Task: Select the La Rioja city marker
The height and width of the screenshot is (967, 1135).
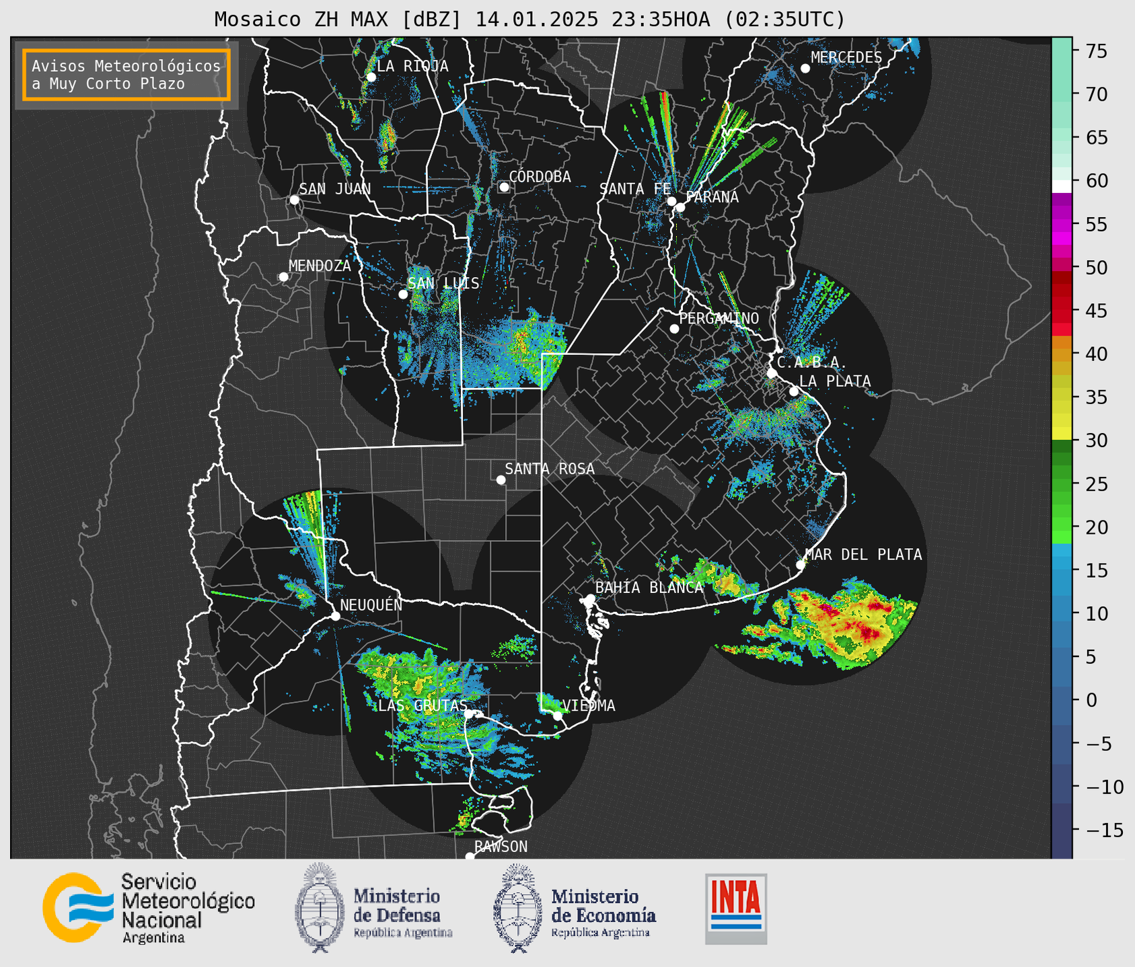Action: point(371,77)
